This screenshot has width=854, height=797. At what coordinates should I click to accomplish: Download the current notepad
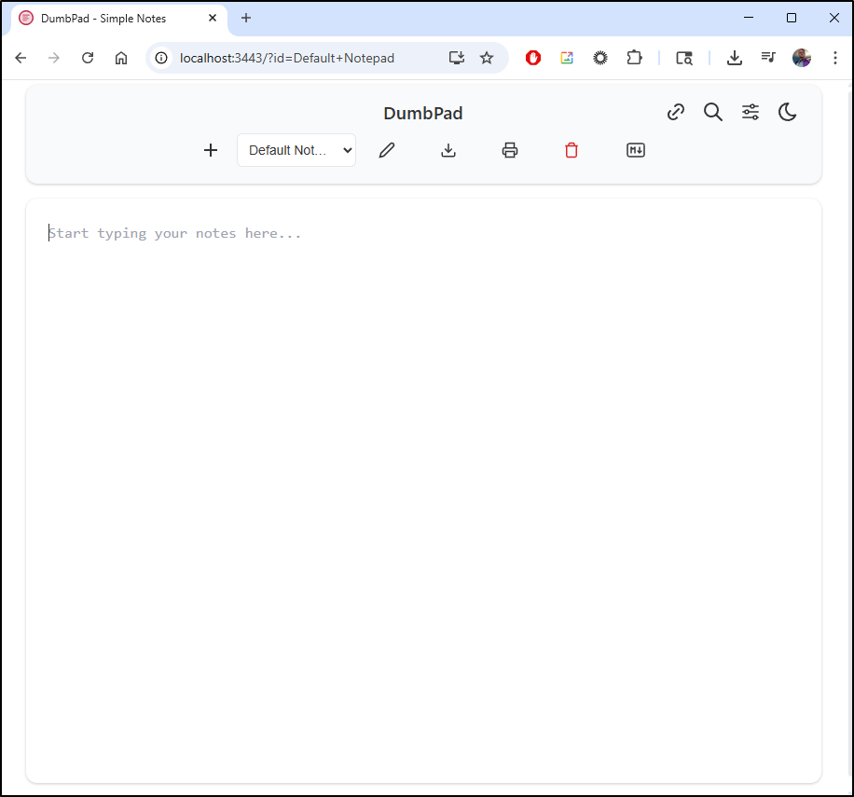pos(448,150)
